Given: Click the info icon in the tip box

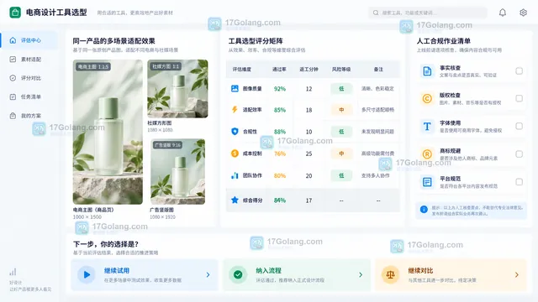Looking at the screenshot, I should (x=424, y=209).
